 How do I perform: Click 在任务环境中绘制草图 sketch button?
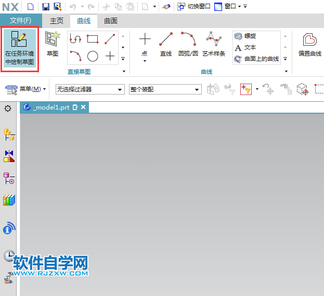point(20,49)
